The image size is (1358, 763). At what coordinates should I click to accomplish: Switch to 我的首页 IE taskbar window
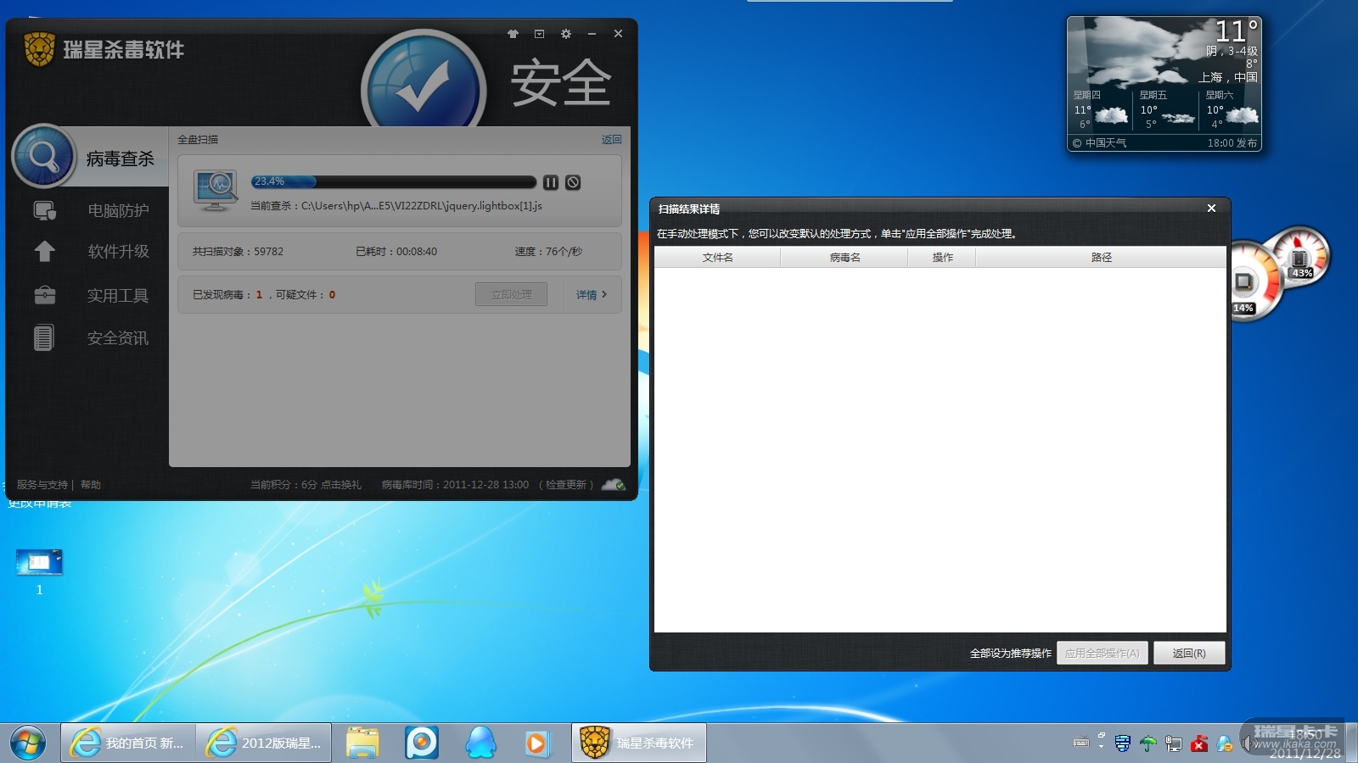(128, 743)
